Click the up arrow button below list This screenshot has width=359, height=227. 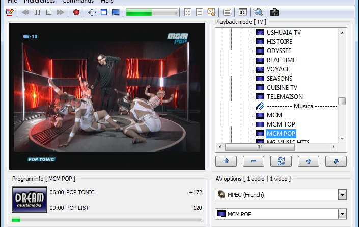click(x=226, y=161)
